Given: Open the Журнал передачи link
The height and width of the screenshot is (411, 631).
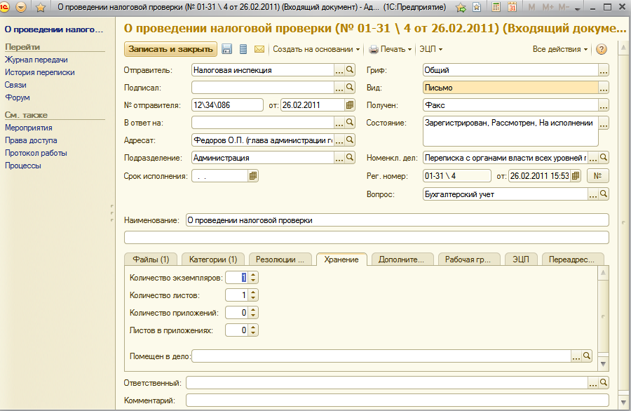Looking at the screenshot, I should [36, 60].
